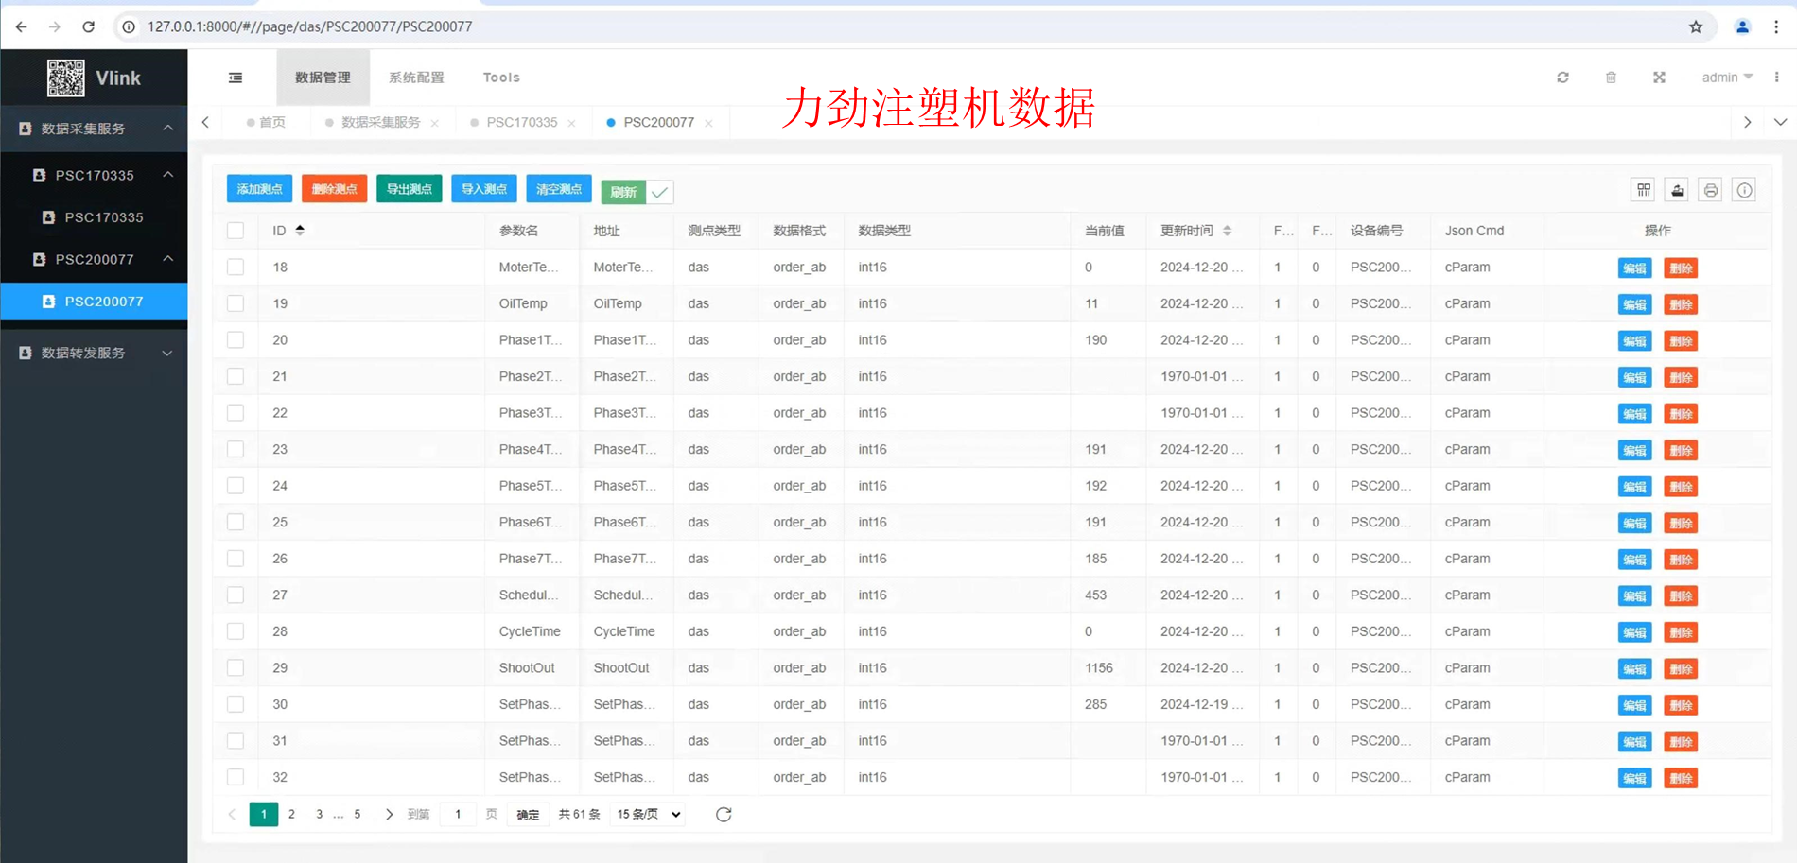Open the more options icon beside admin

(x=1777, y=78)
